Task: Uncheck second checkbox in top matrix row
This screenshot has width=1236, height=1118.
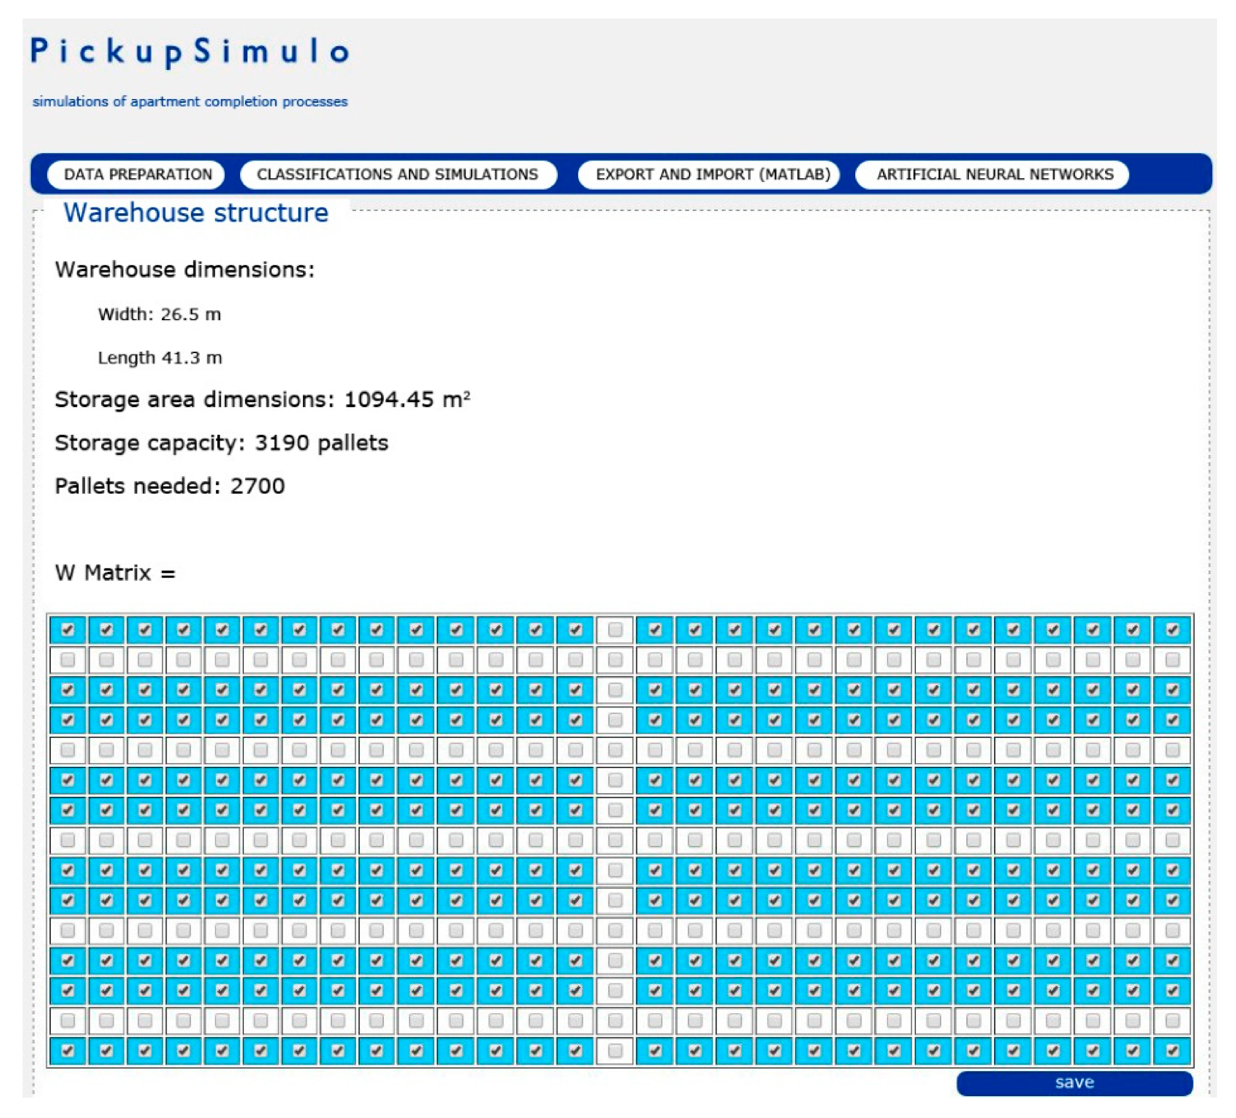Action: tap(106, 629)
